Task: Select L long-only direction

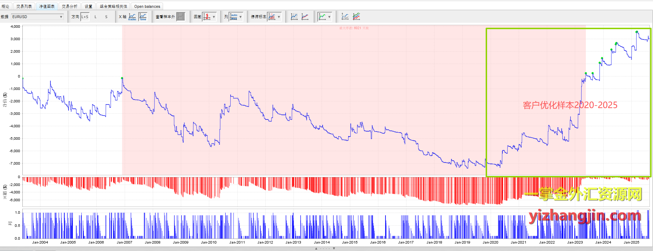Action: pyautogui.click(x=96, y=17)
